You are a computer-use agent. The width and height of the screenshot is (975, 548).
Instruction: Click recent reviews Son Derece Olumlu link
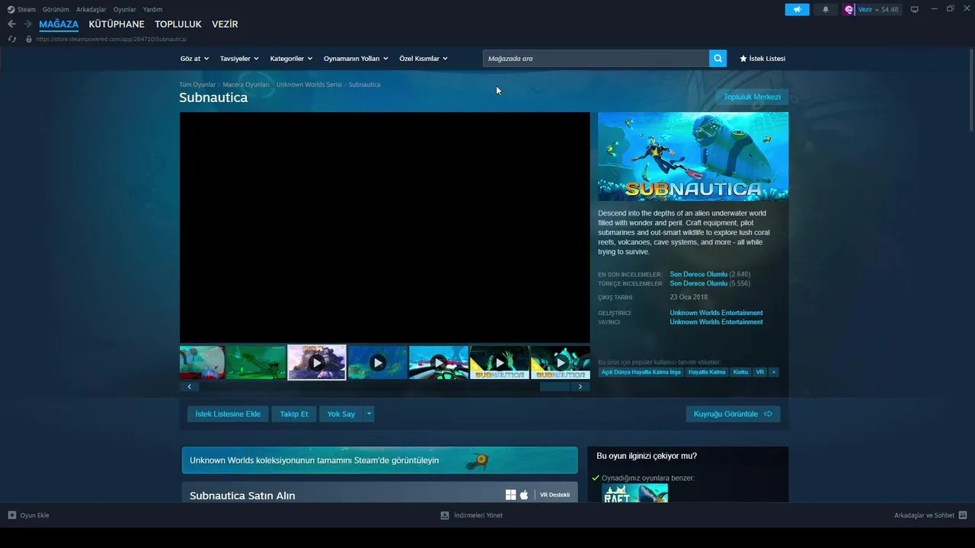(698, 274)
